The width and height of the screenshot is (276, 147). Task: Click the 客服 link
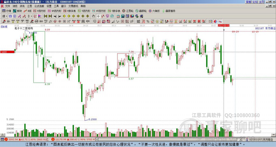(248, 2)
